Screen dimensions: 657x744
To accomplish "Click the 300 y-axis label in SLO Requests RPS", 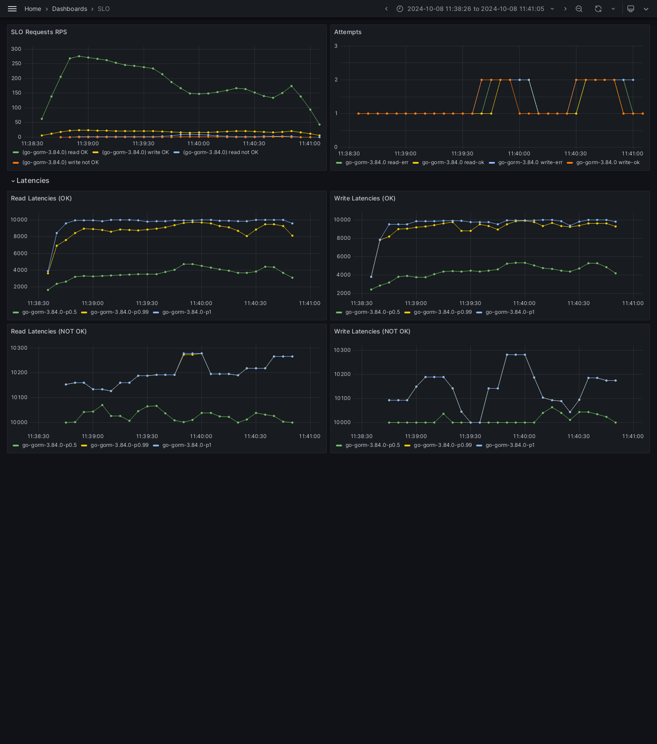I will pyautogui.click(x=16, y=49).
